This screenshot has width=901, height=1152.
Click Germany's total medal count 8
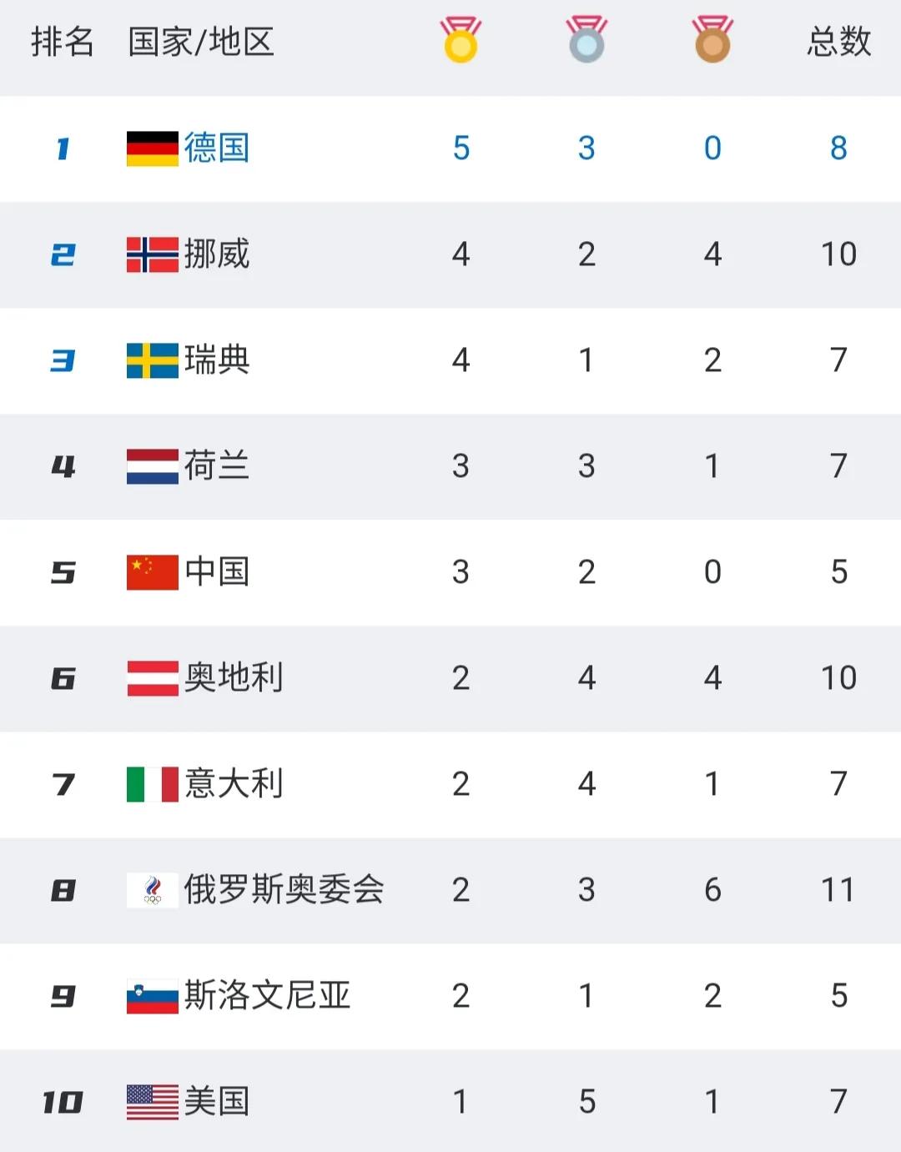838,148
